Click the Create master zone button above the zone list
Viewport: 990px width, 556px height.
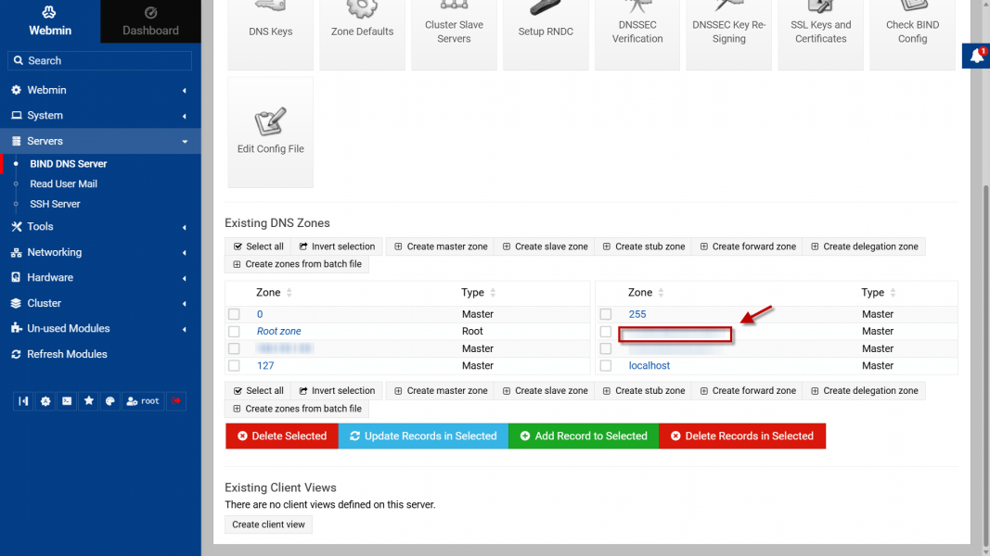(x=441, y=246)
